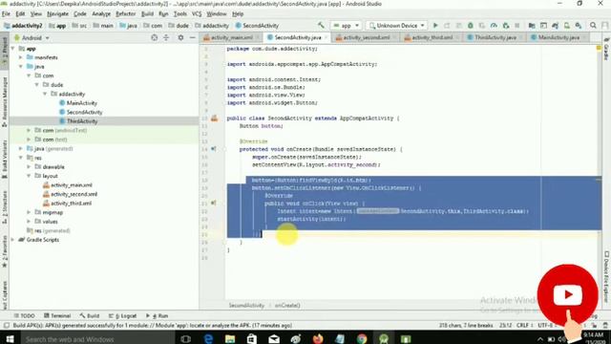Expand Gradle Scripts node

click(13, 240)
